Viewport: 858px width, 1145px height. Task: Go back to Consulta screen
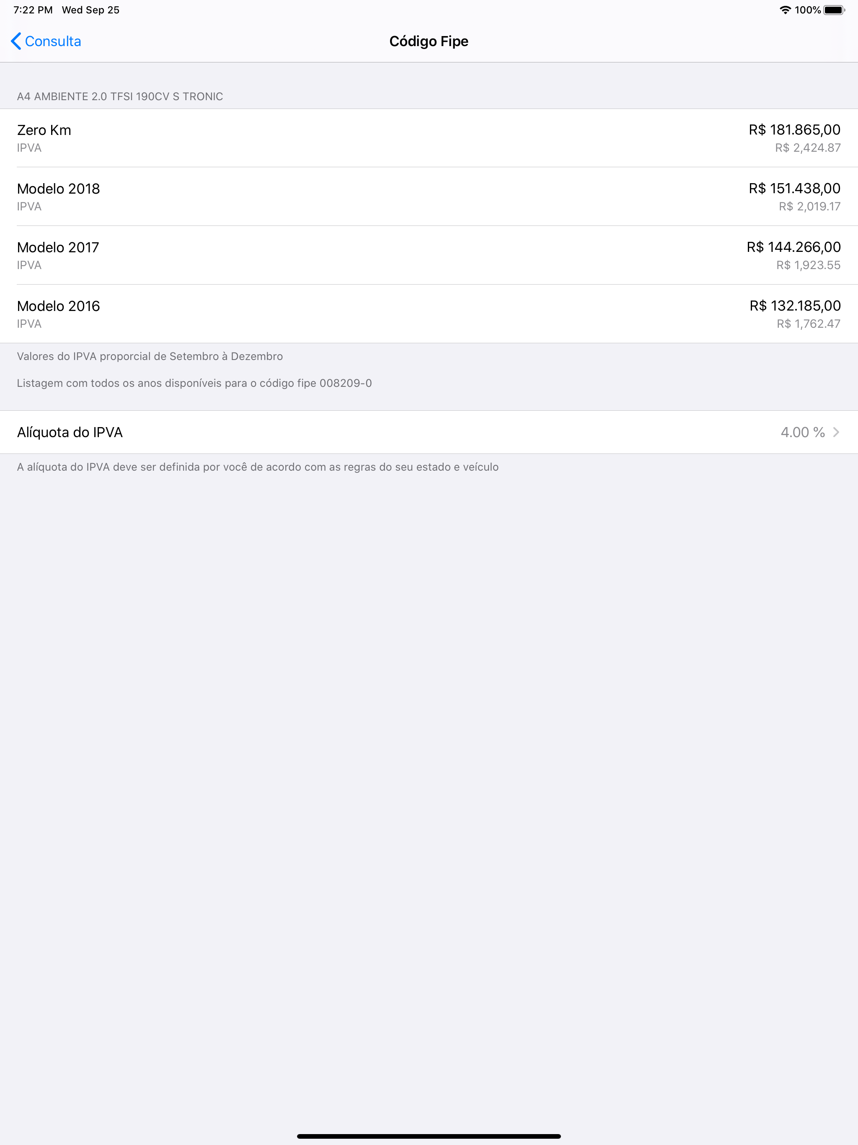tap(46, 41)
